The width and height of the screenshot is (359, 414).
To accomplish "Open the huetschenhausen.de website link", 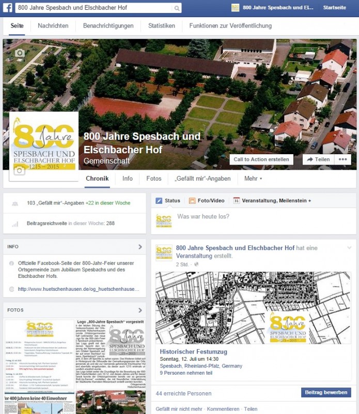I will 79,289.
